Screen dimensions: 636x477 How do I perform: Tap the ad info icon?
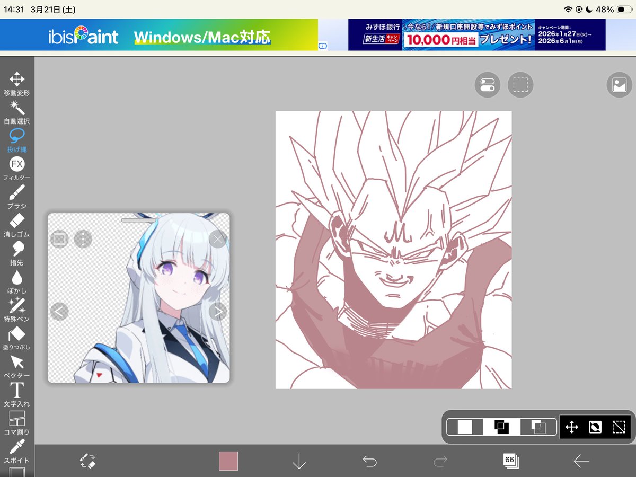click(323, 46)
